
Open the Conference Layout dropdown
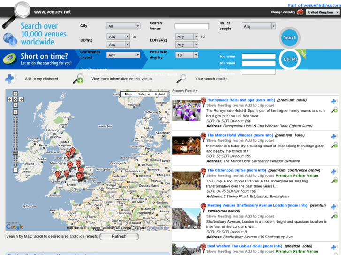point(123,55)
